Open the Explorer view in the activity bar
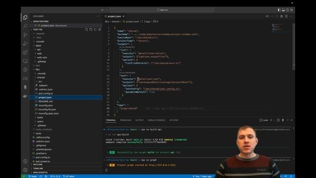The height and width of the screenshot is (178, 316). point(25,18)
